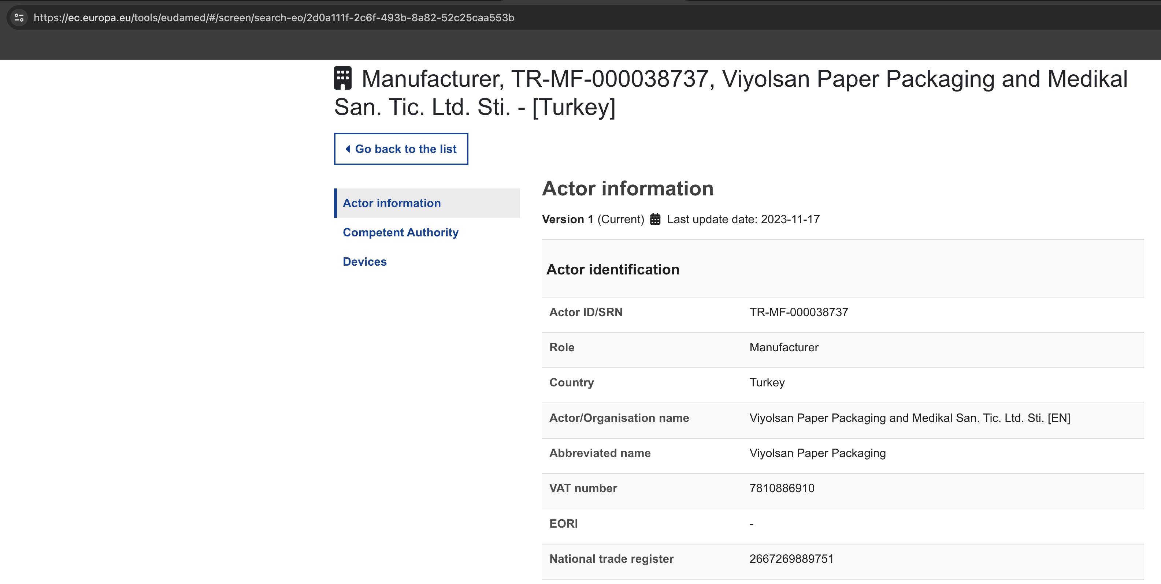
Task: Click the Version 1 (Current) label
Action: coord(593,219)
